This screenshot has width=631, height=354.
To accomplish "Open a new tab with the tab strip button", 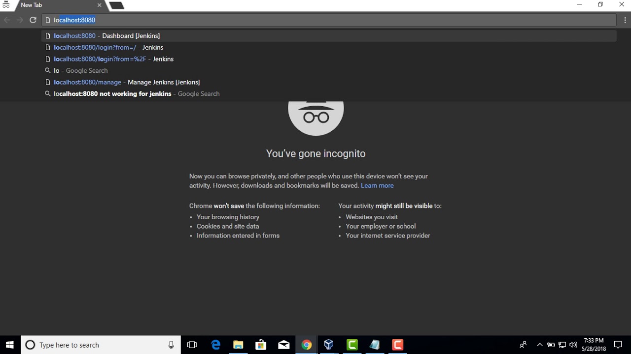I will [116, 5].
